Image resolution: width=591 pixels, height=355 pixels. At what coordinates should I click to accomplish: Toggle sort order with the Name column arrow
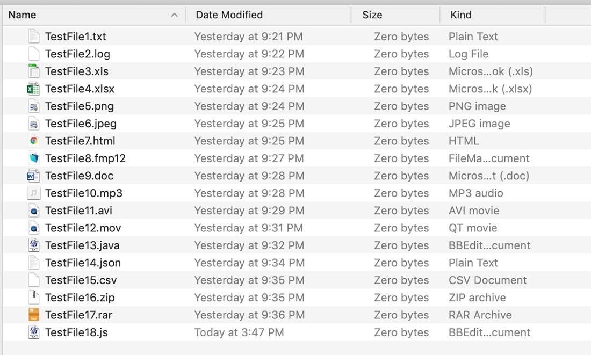click(174, 15)
